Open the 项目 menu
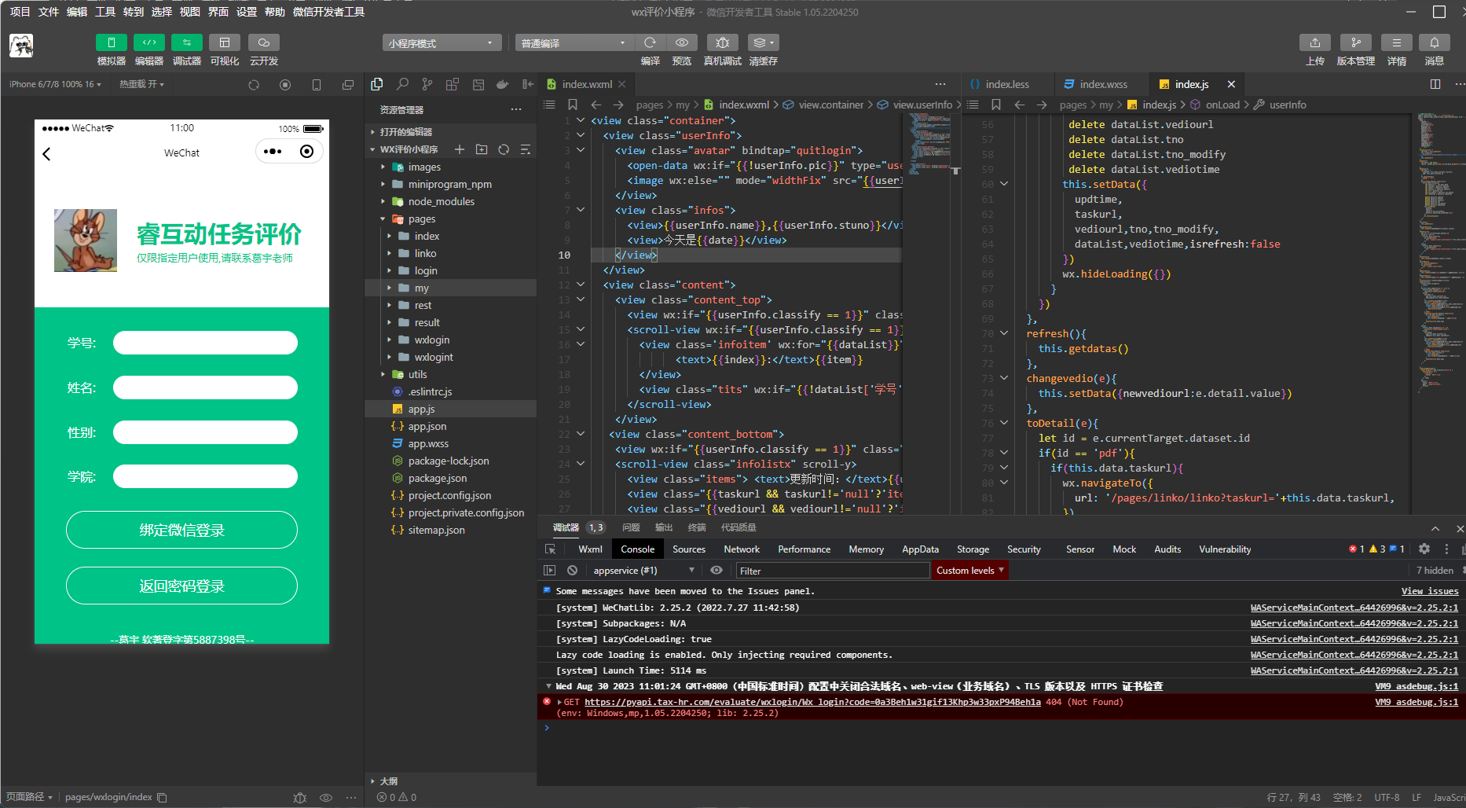Image resolution: width=1466 pixels, height=808 pixels. [x=20, y=12]
